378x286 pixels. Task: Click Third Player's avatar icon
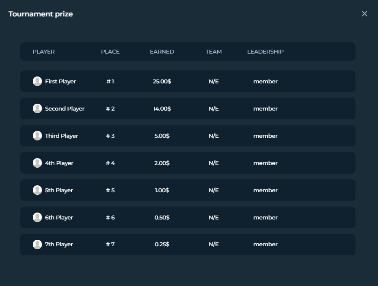[37, 136]
